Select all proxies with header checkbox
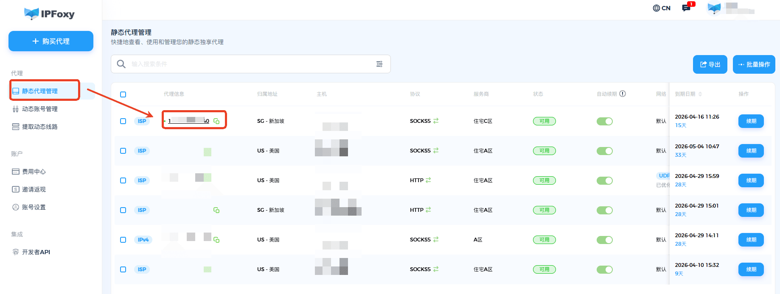This screenshot has height=294, width=780. (x=123, y=94)
